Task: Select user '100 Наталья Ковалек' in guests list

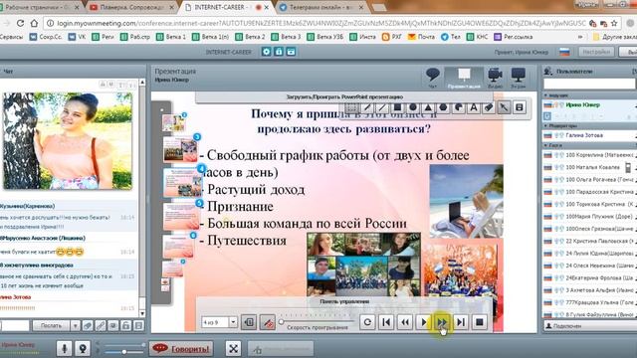Action: [592, 167]
